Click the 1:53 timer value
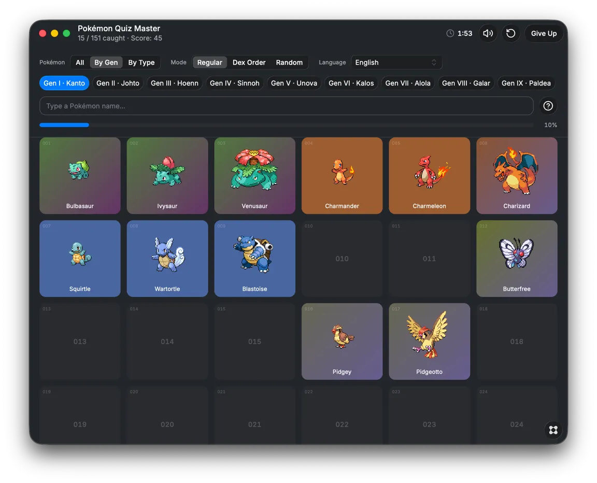The height and width of the screenshot is (483, 597). coord(464,34)
